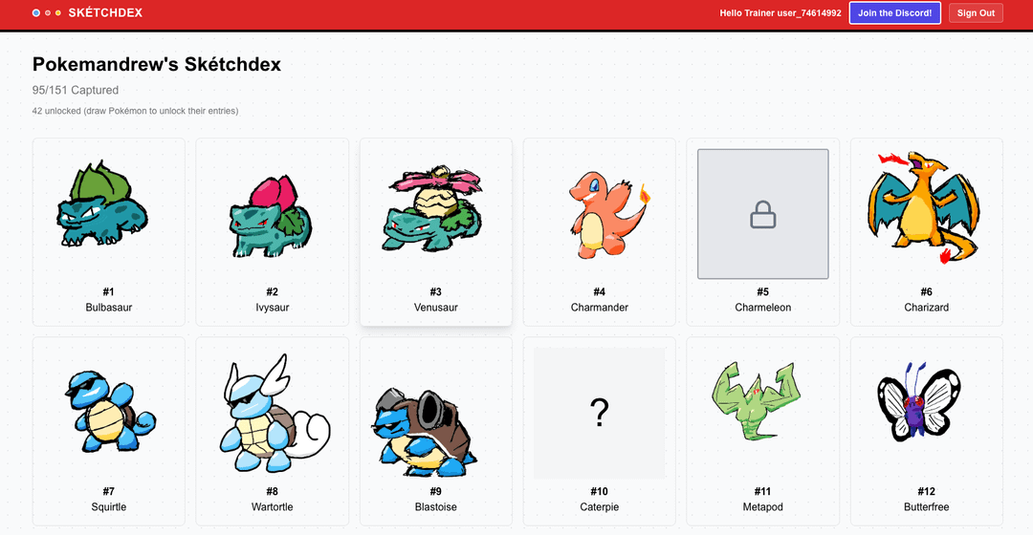Click the locked Charmeleon padlock icon
The width and height of the screenshot is (1033, 535).
(762, 216)
